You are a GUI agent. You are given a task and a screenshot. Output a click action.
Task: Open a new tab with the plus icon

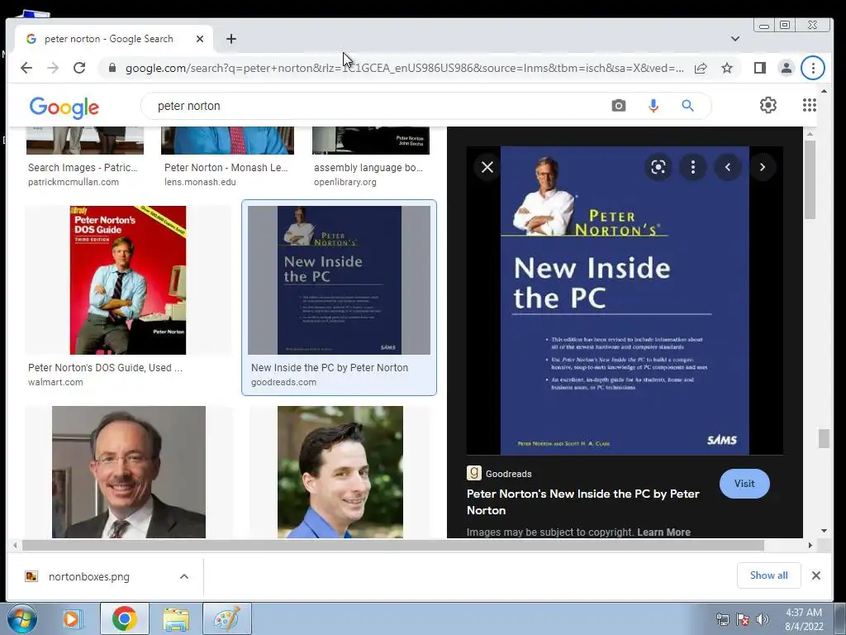pyautogui.click(x=231, y=39)
